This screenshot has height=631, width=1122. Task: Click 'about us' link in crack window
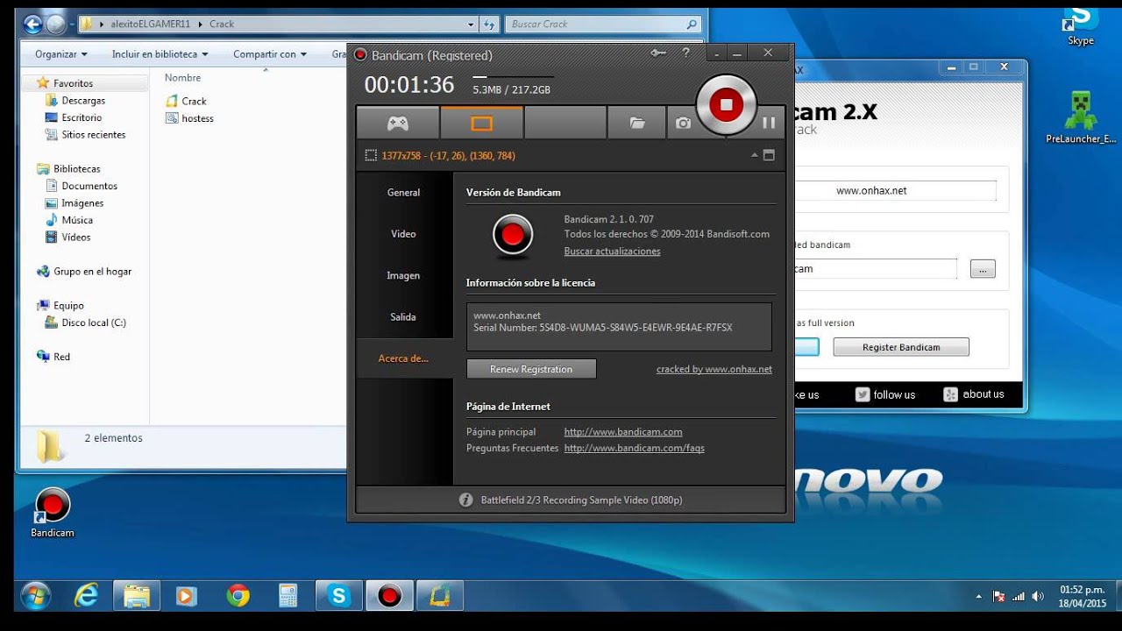974,394
